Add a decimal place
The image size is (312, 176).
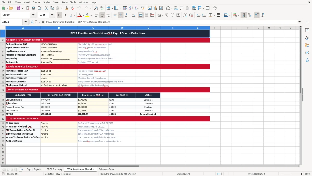185,15
